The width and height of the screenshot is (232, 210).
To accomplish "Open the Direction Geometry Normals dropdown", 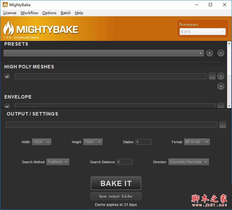I will (188, 162).
